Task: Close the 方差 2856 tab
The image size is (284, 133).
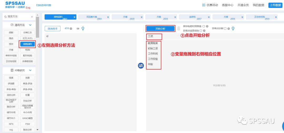Action: 242,17
